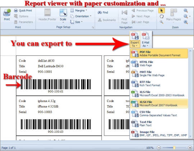Export to Image File
The height and width of the screenshot is (151, 194).
tap(159, 133)
